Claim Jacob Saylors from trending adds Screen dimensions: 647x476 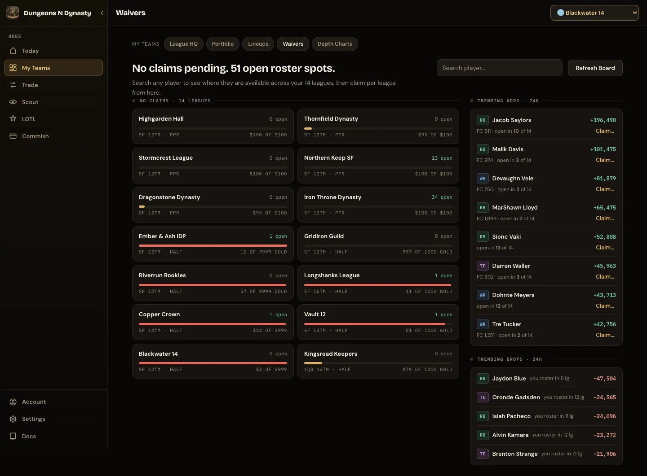(x=605, y=131)
